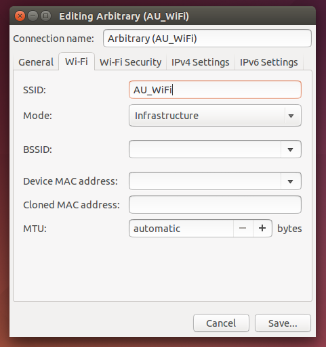The height and width of the screenshot is (347, 326).
Task: Expand the BSSID dropdown arrow
Action: 291,149
